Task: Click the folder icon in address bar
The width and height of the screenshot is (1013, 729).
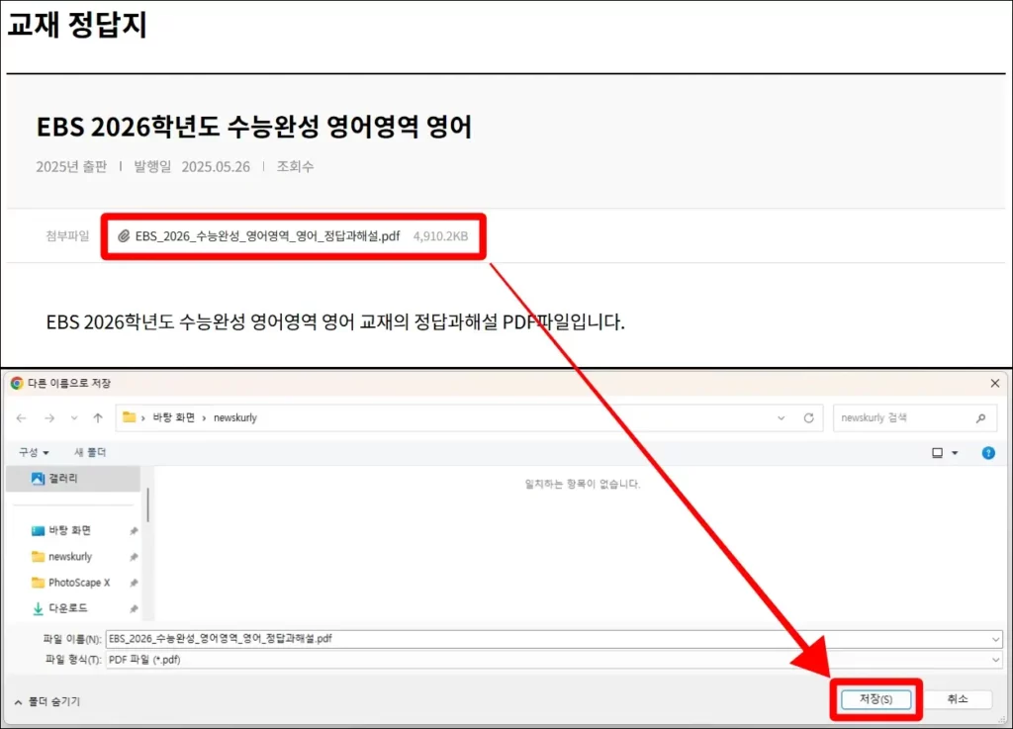Action: click(130, 417)
